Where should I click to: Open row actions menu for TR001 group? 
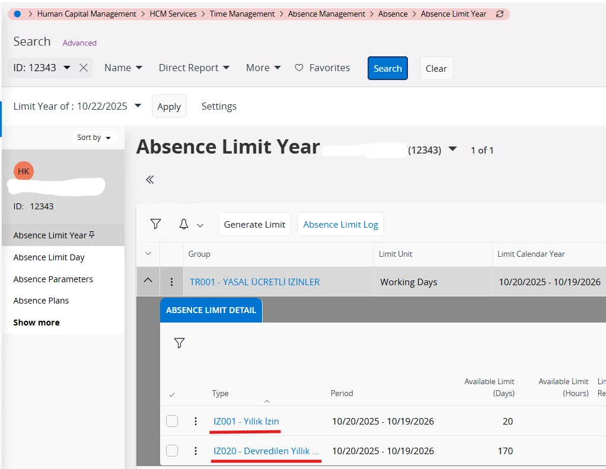[x=171, y=282]
